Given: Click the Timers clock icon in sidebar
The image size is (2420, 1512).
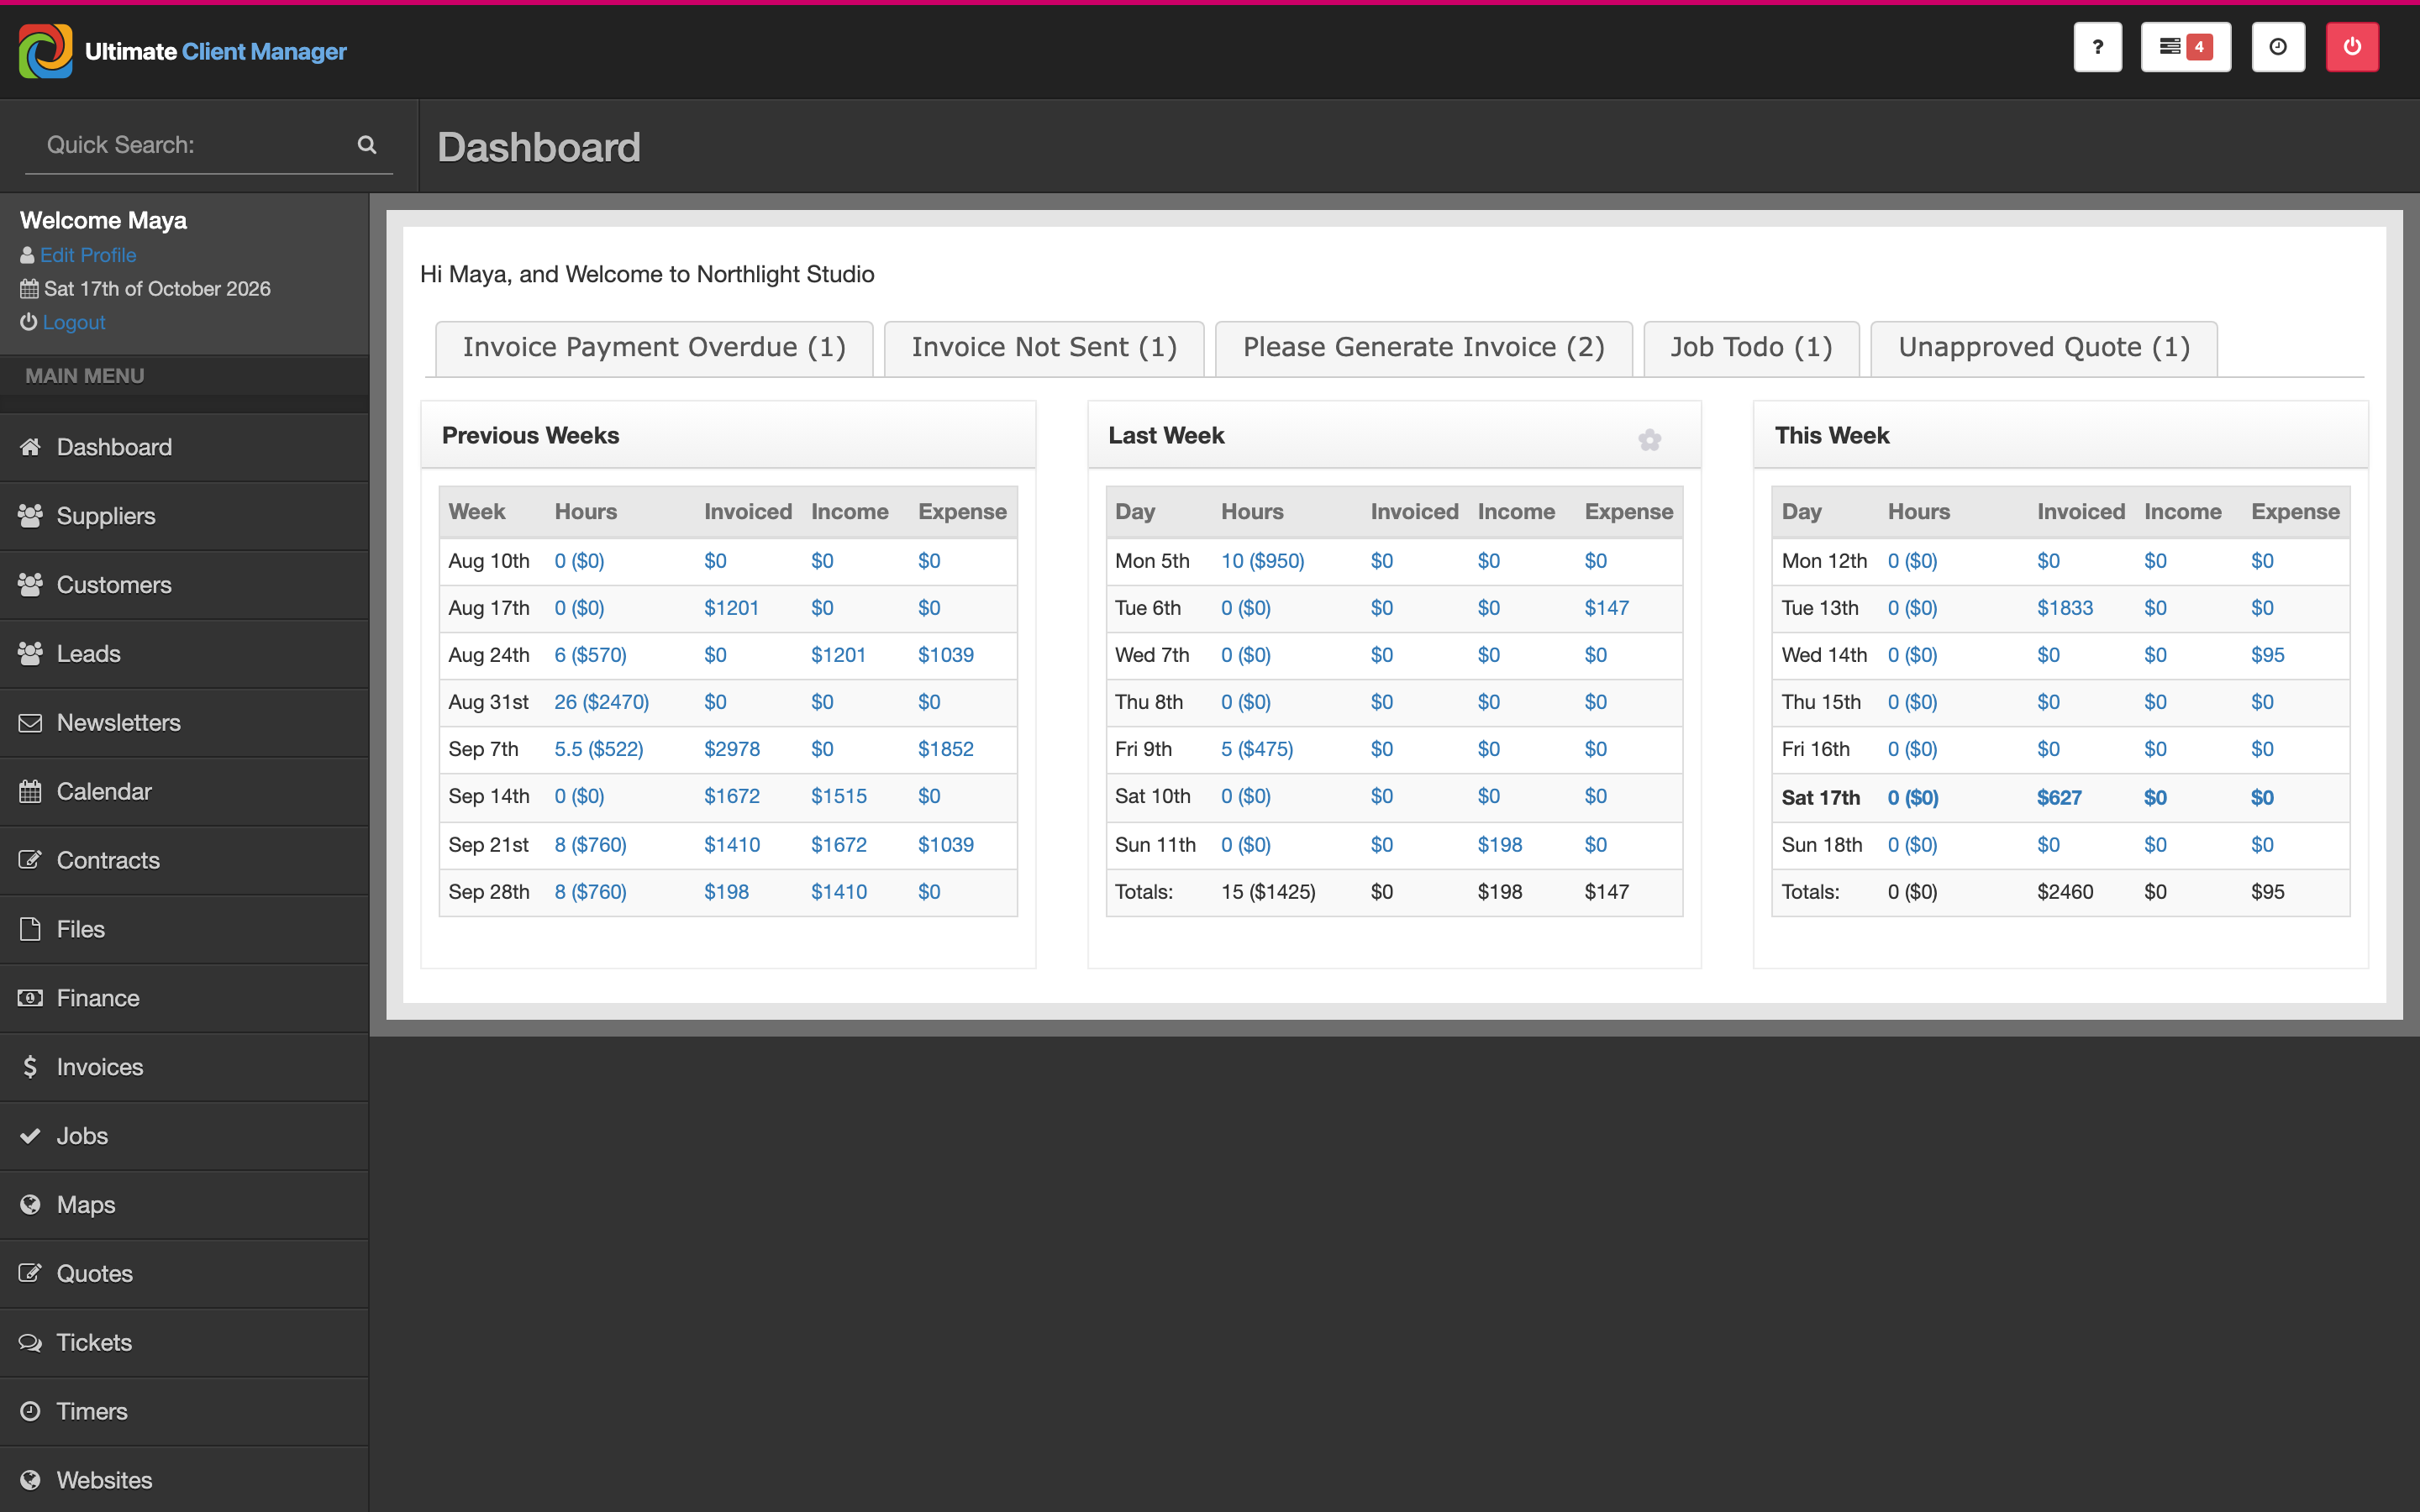Looking at the screenshot, I should [x=30, y=1411].
